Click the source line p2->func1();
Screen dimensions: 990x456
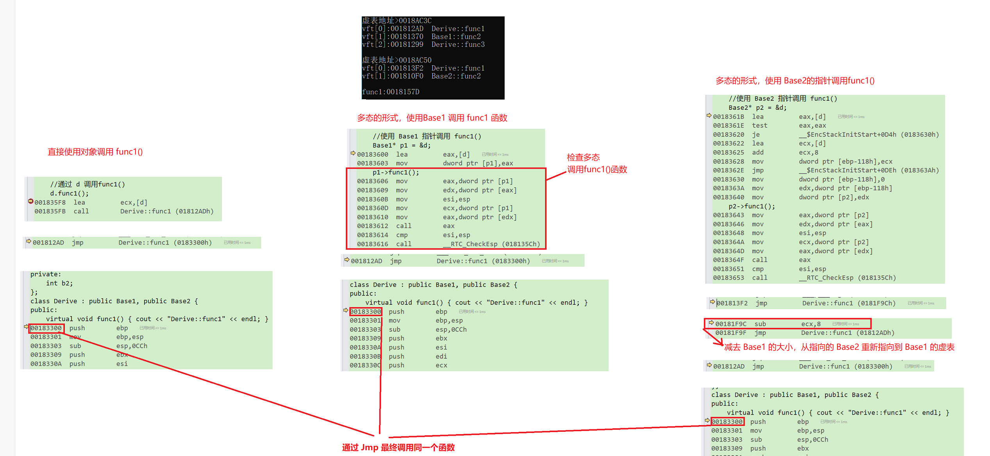pyautogui.click(x=752, y=206)
